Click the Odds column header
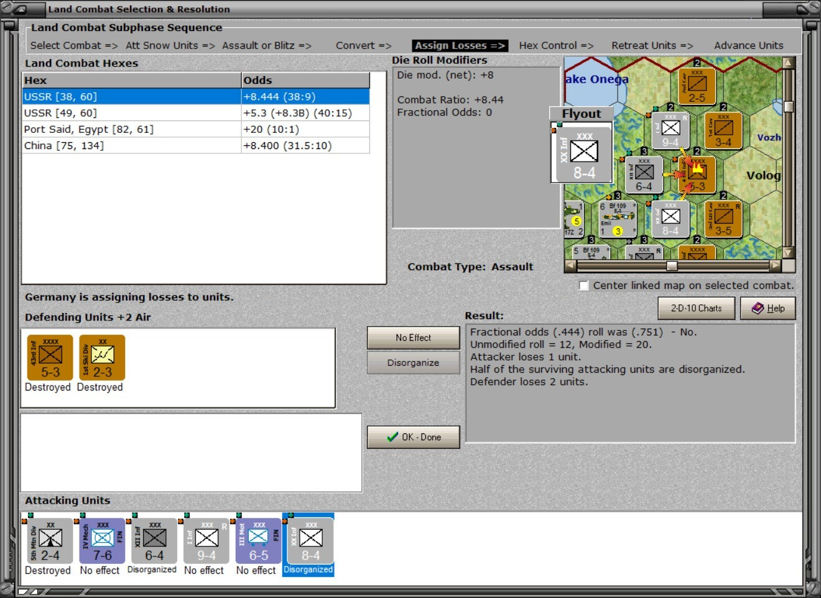821x598 pixels. [305, 80]
